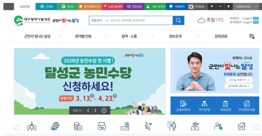Viewport: 262px width, 136px height.
Task: Click the 공약&매니페스토 link
Action: [x=238, y=86]
